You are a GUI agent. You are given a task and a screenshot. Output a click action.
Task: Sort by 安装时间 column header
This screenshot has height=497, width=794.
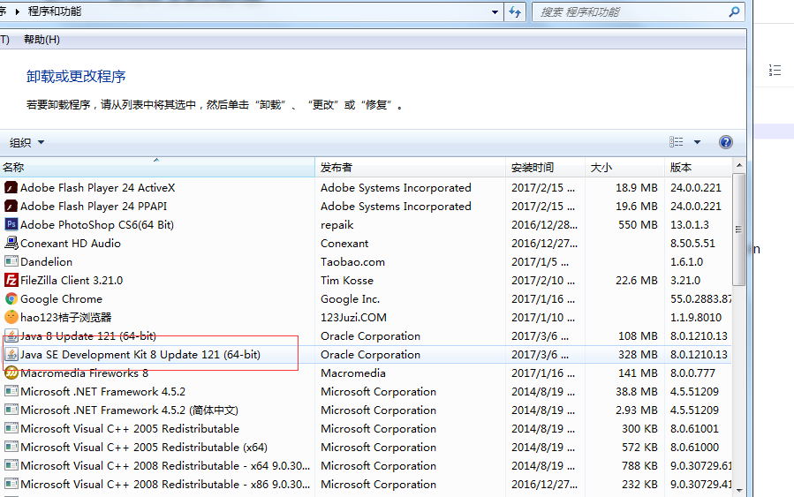click(x=545, y=167)
